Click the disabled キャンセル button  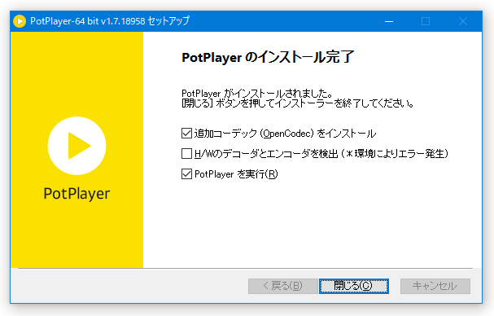point(435,286)
